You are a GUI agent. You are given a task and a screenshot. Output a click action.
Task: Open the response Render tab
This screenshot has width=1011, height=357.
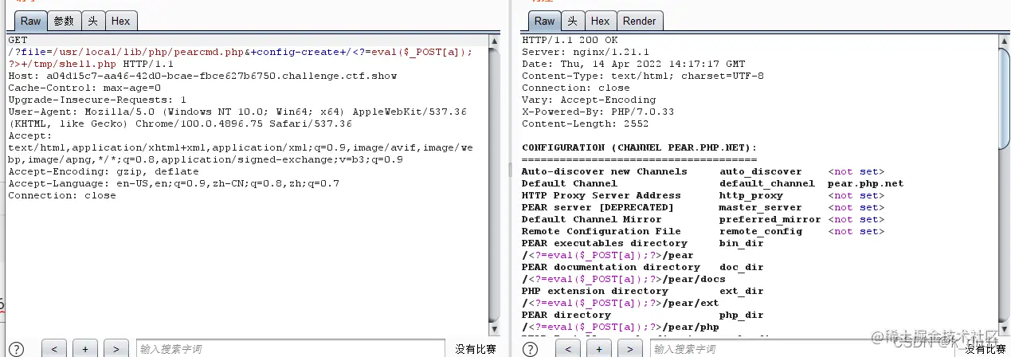click(640, 21)
